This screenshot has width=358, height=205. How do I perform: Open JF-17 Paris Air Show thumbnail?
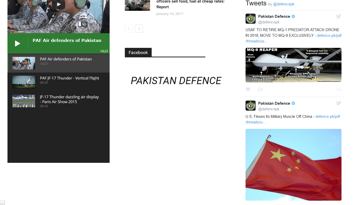24,101
